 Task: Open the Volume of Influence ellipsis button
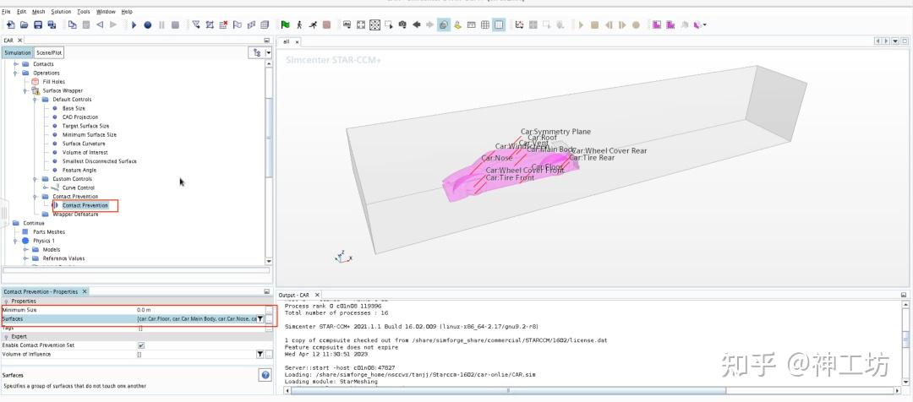coord(269,355)
